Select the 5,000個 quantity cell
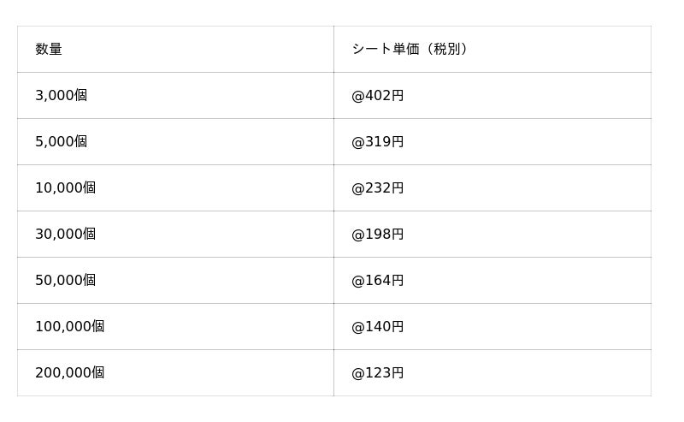This screenshot has height=422, width=684. click(62, 142)
